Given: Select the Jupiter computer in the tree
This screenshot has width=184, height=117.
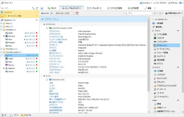Looking at the screenshot, I should 11,58.
